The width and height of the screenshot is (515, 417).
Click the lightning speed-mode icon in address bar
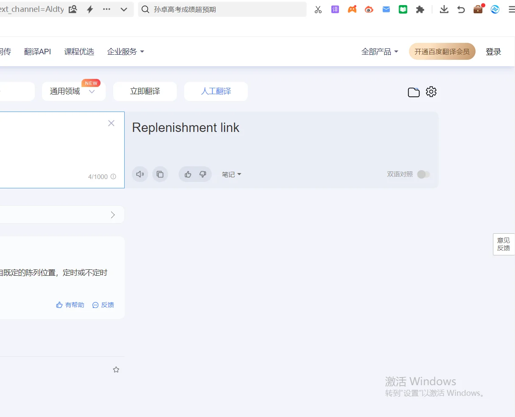point(90,9)
